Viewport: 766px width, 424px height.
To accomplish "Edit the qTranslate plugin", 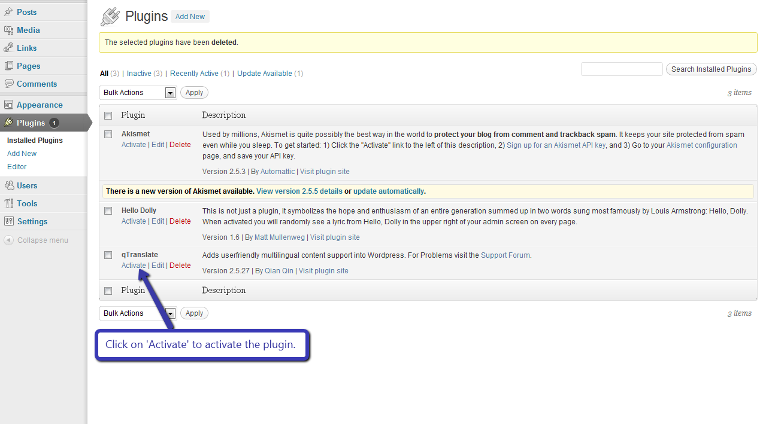I will (x=158, y=266).
